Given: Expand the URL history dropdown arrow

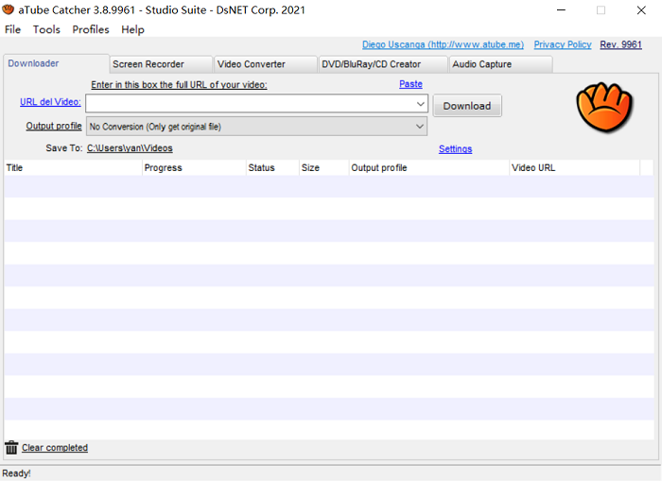Looking at the screenshot, I should pos(420,104).
